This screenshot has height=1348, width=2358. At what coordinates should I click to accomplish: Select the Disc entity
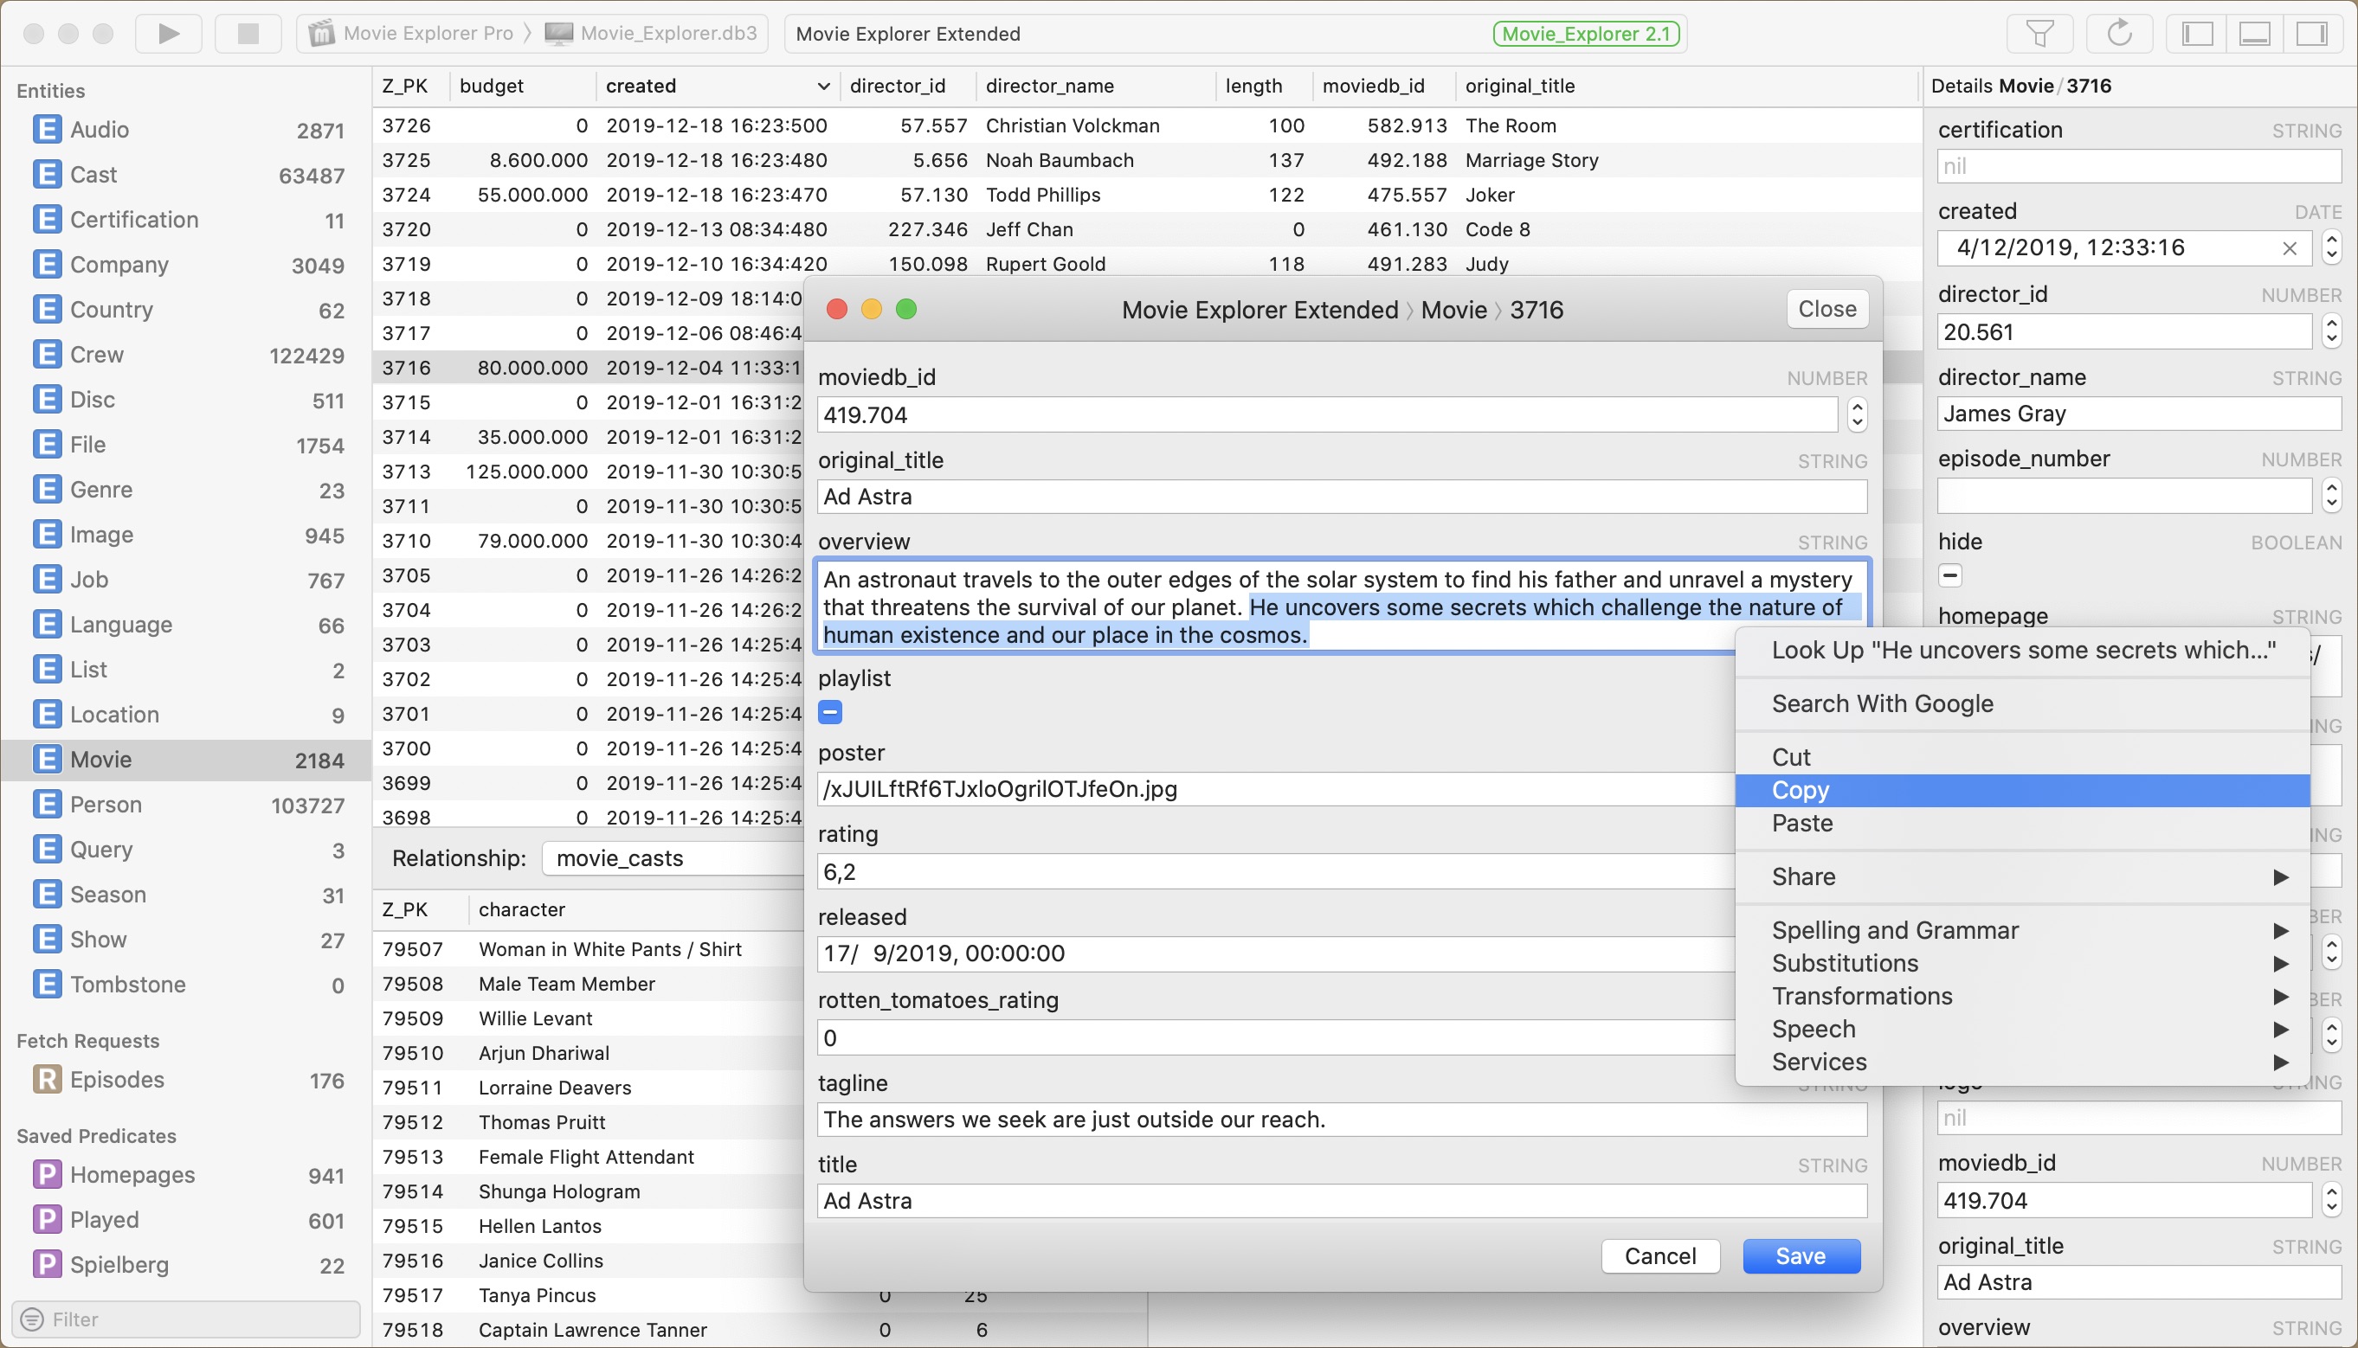coord(188,400)
